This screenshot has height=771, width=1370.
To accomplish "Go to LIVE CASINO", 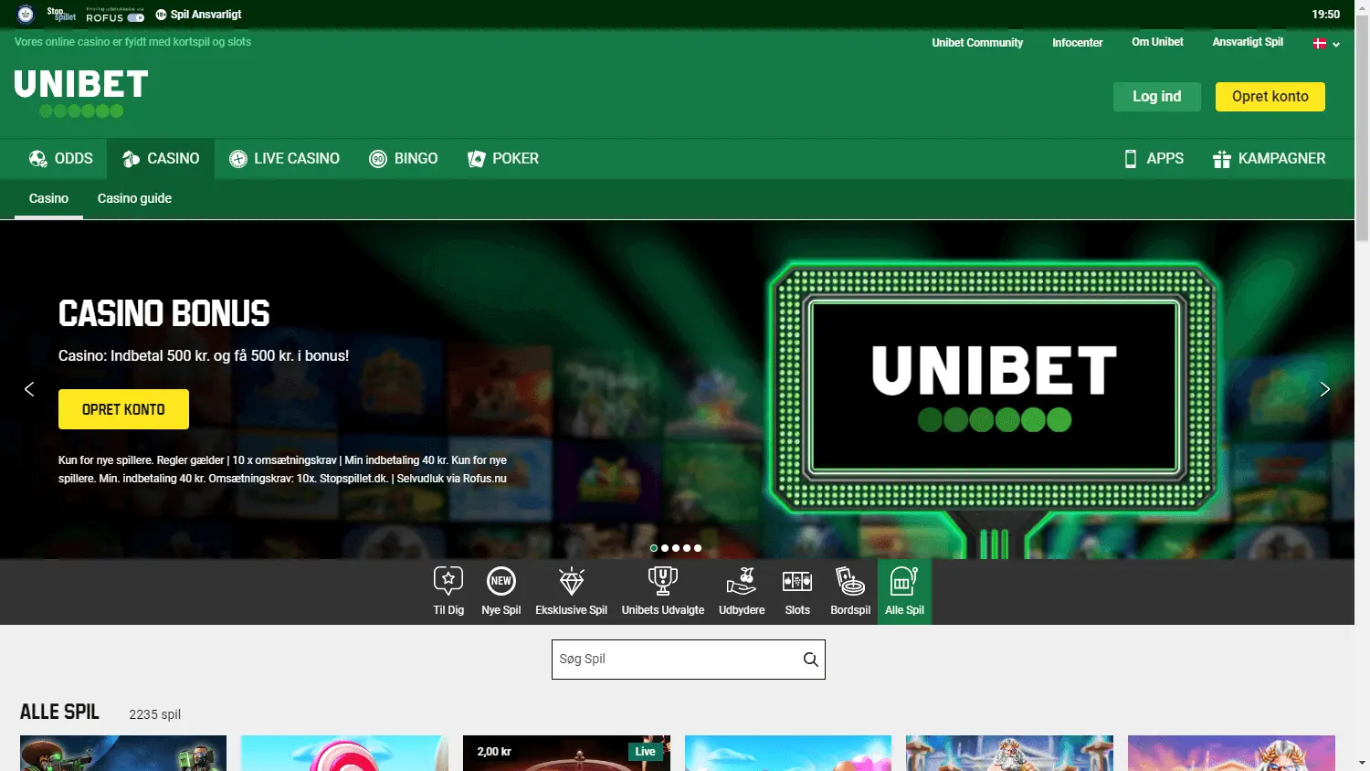I will coord(284,159).
